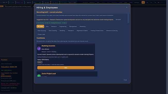
Task: Choose the Alignment & Safety specialty
Action: [x=82, y=31]
